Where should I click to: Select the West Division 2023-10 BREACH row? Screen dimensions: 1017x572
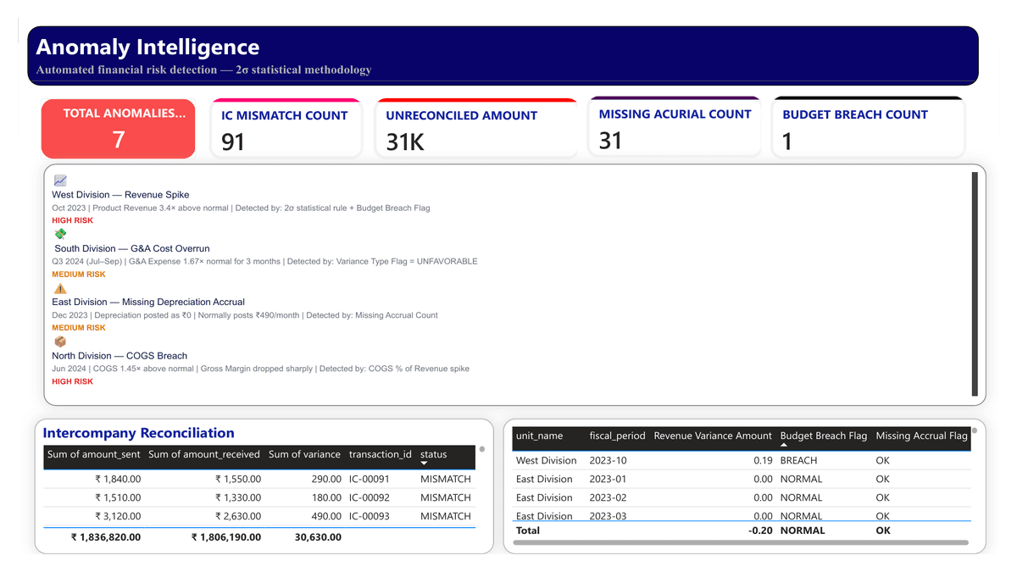coord(742,460)
